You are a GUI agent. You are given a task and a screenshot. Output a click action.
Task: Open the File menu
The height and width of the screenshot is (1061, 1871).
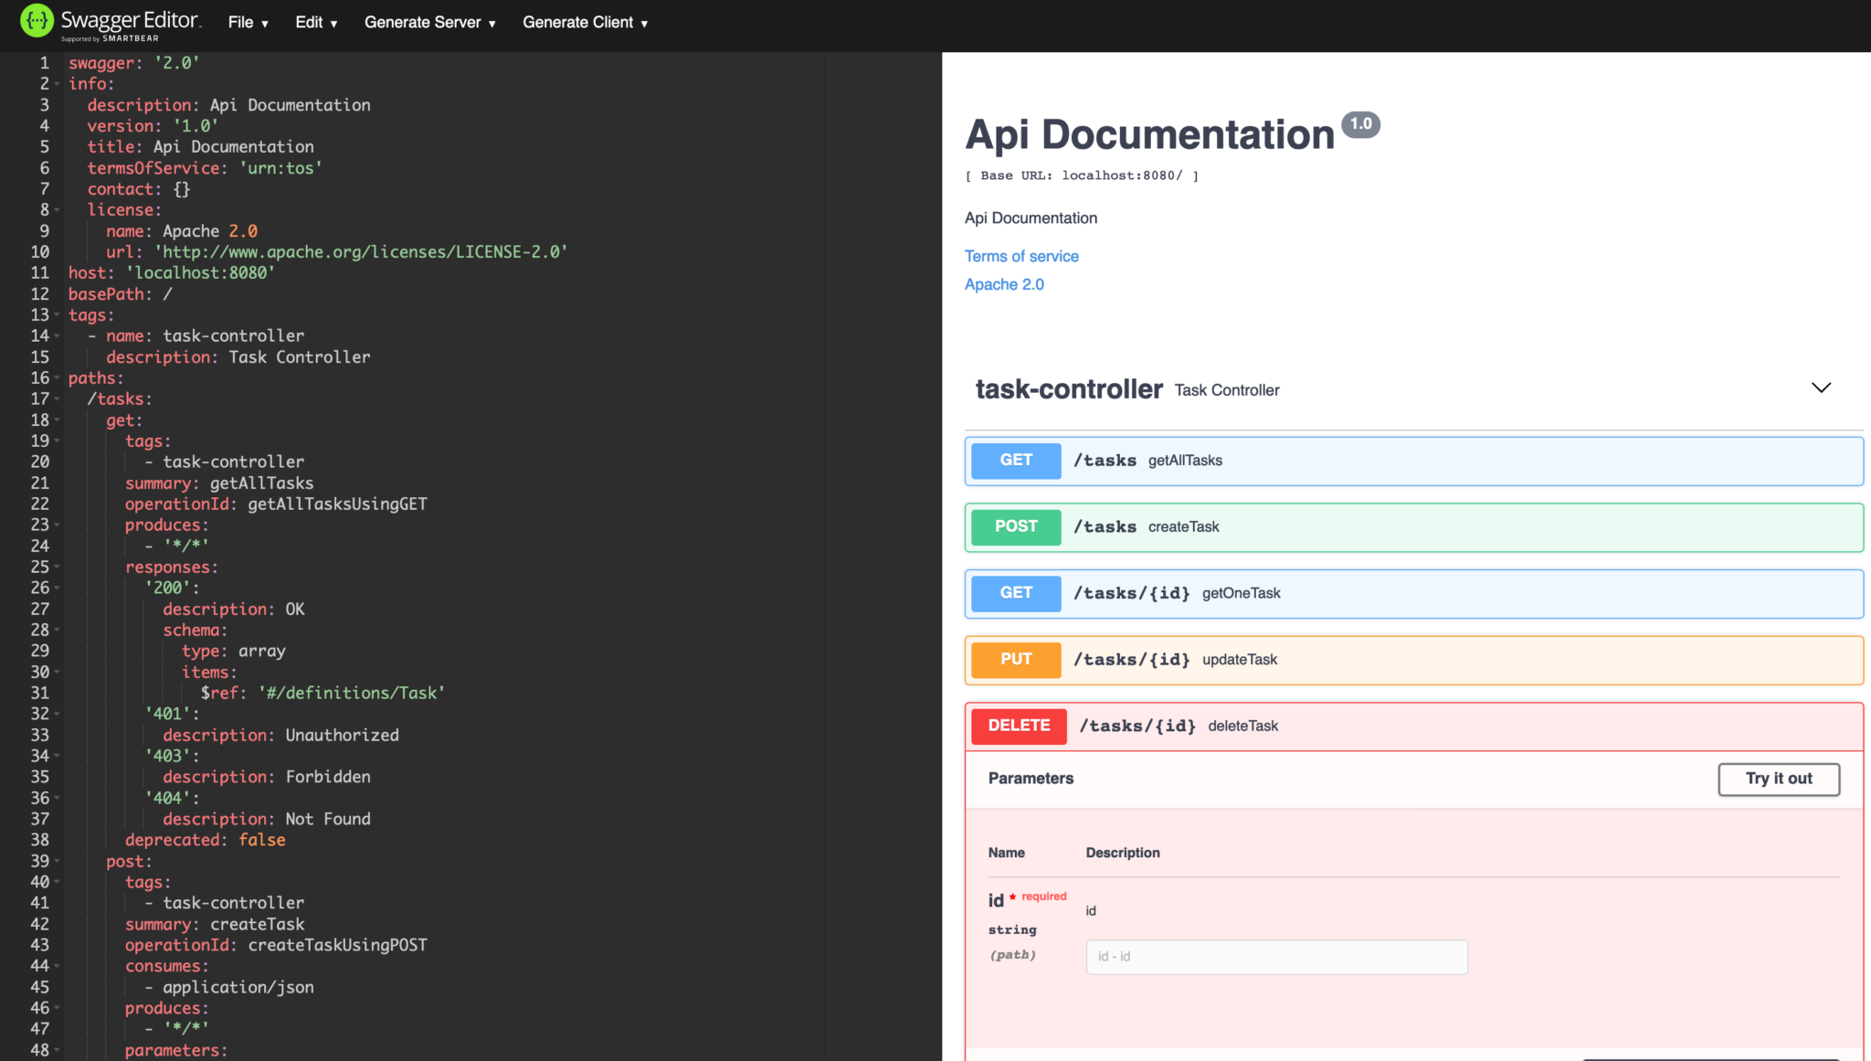(x=248, y=23)
